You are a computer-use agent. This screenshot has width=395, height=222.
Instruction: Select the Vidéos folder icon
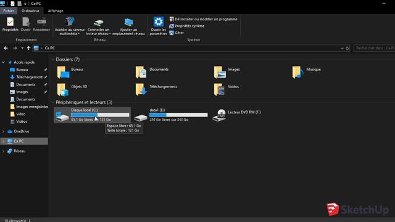220,89
